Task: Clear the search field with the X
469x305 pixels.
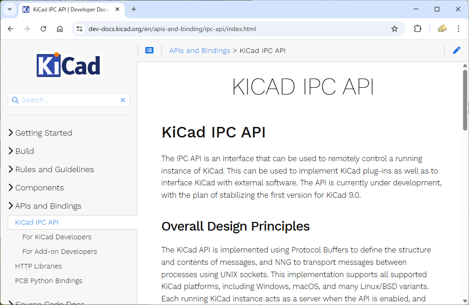Action: coord(123,100)
